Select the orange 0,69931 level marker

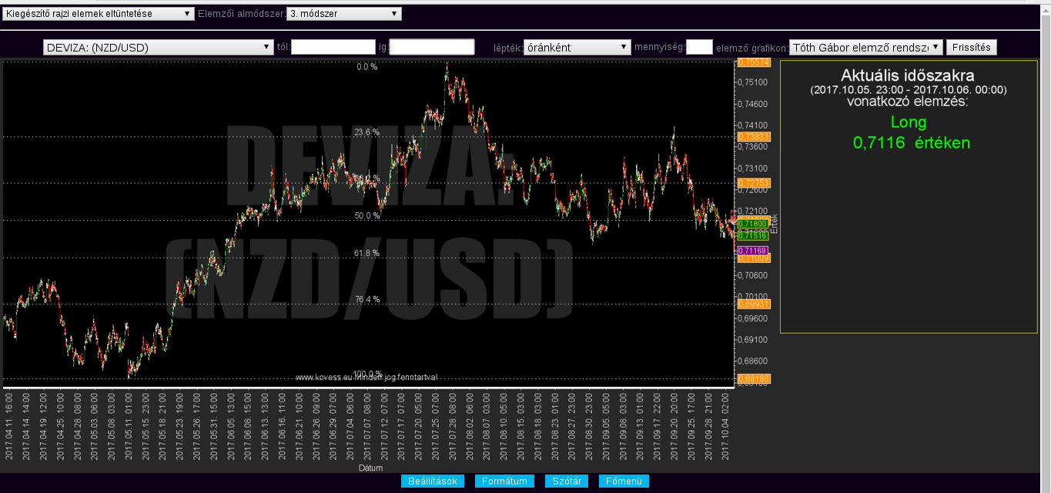pos(753,304)
